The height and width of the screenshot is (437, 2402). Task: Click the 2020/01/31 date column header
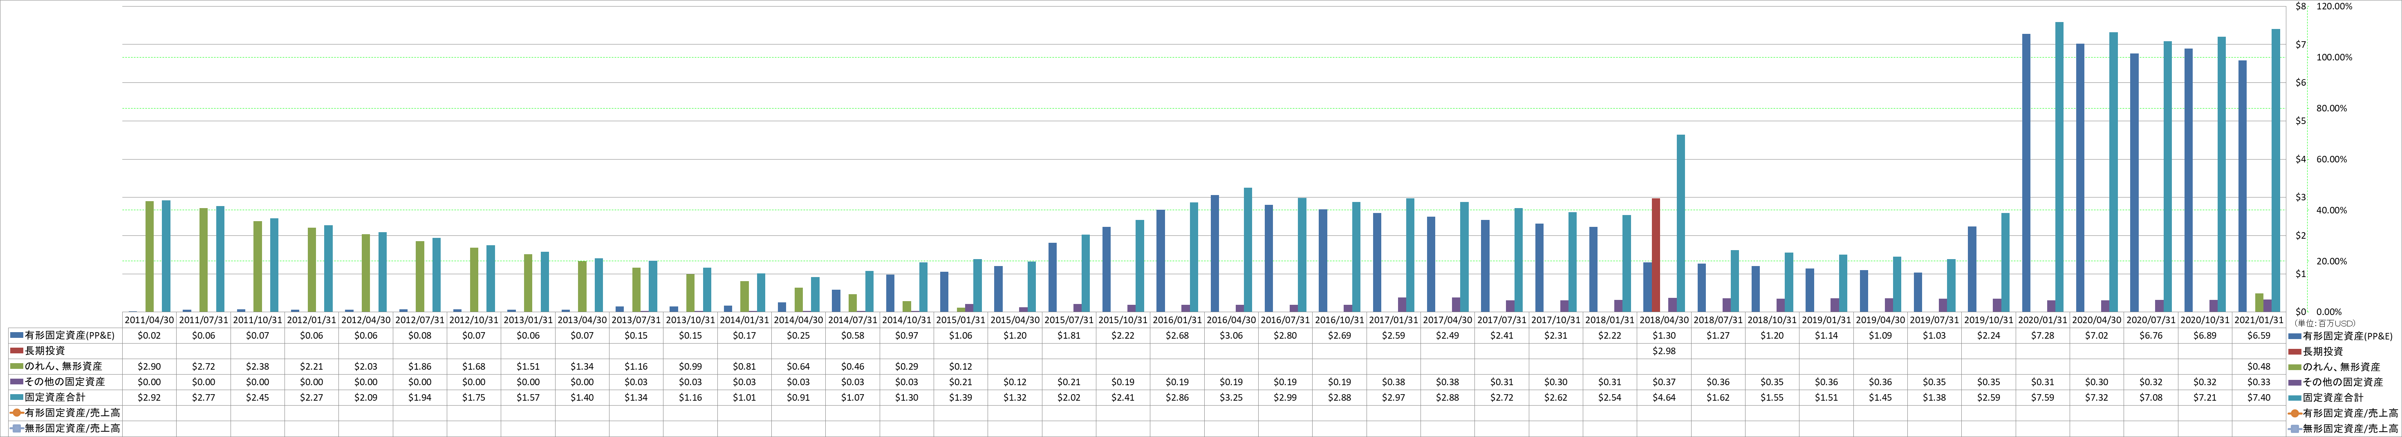[2044, 320]
